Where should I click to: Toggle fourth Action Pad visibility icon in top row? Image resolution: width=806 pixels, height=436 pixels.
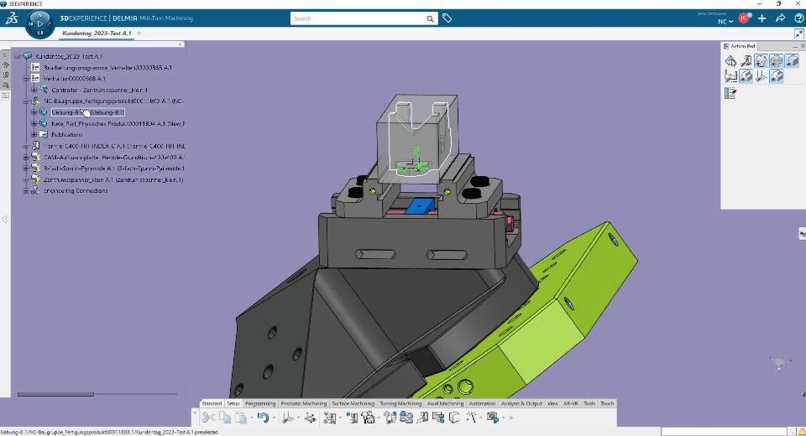tap(776, 61)
